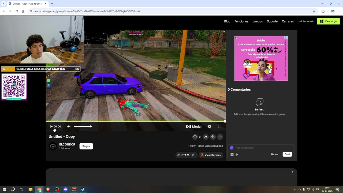Follow ELCONDOR with Seguir button
Screen dimensions: 343x193
tap(86, 146)
